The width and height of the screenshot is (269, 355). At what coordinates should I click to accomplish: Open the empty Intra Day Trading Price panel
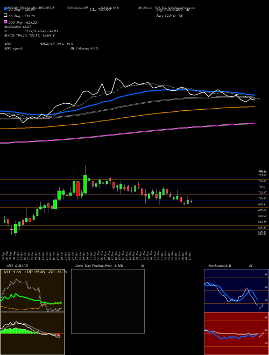(108, 301)
